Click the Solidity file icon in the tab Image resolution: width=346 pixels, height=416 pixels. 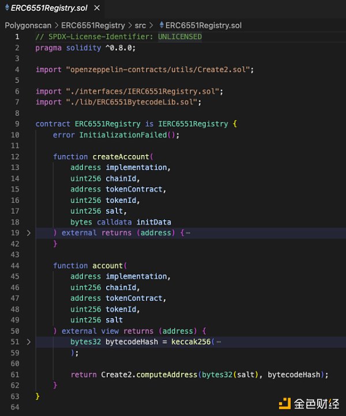click(x=7, y=7)
